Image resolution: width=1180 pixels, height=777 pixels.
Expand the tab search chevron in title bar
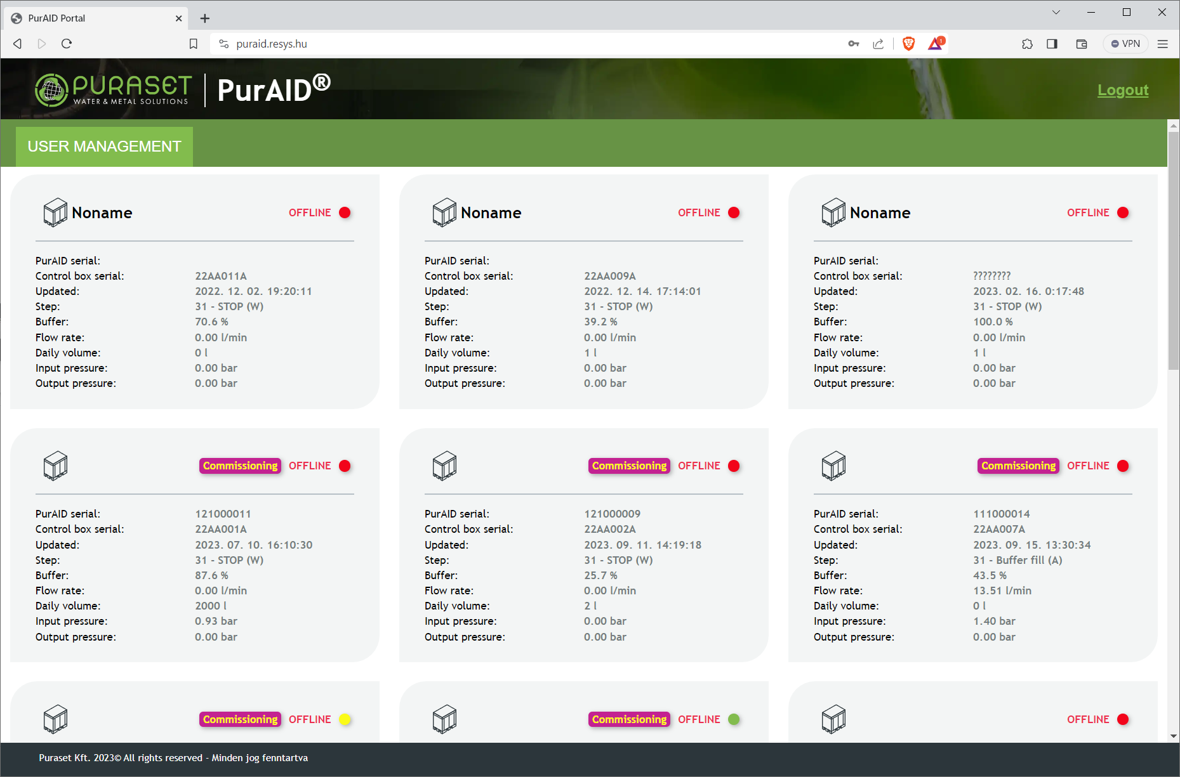pyautogui.click(x=1056, y=12)
